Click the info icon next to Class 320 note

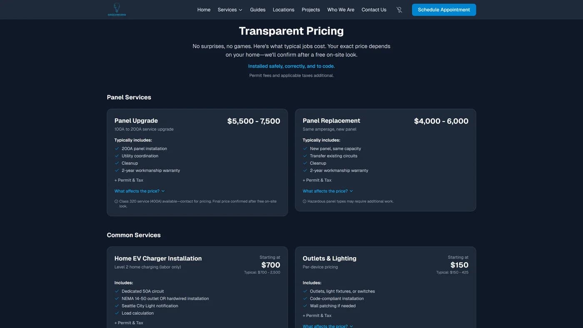(116, 201)
